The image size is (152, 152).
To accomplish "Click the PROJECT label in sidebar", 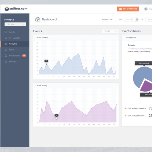I will click(x=9, y=20).
